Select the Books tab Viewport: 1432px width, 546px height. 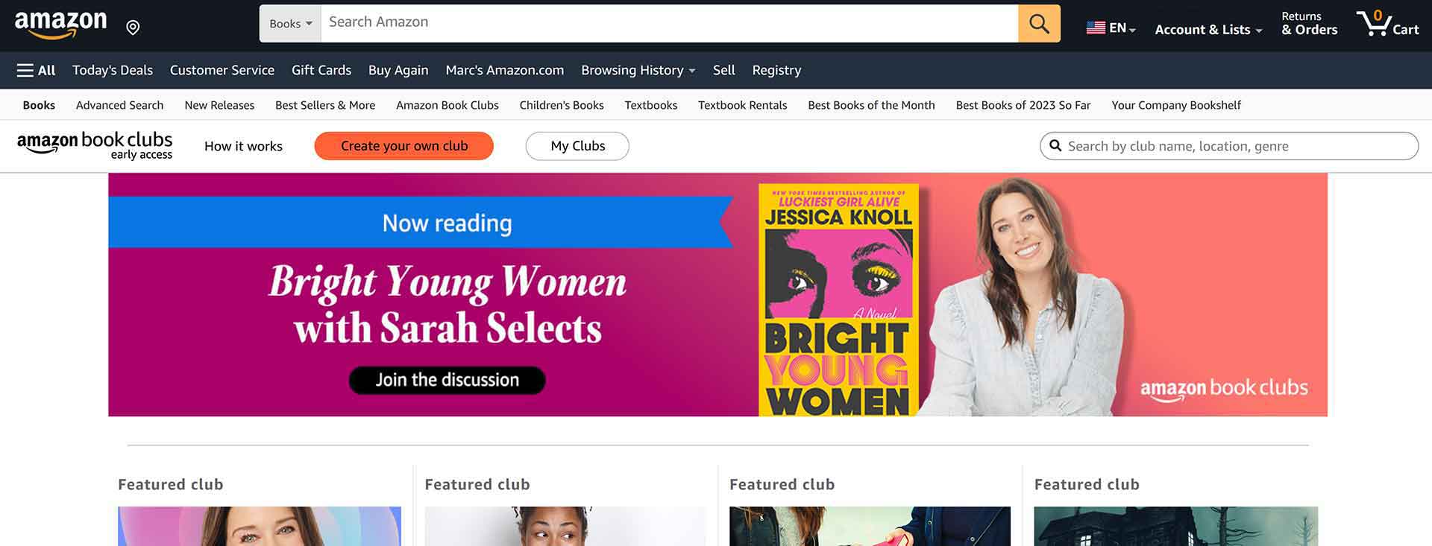pyautogui.click(x=39, y=105)
